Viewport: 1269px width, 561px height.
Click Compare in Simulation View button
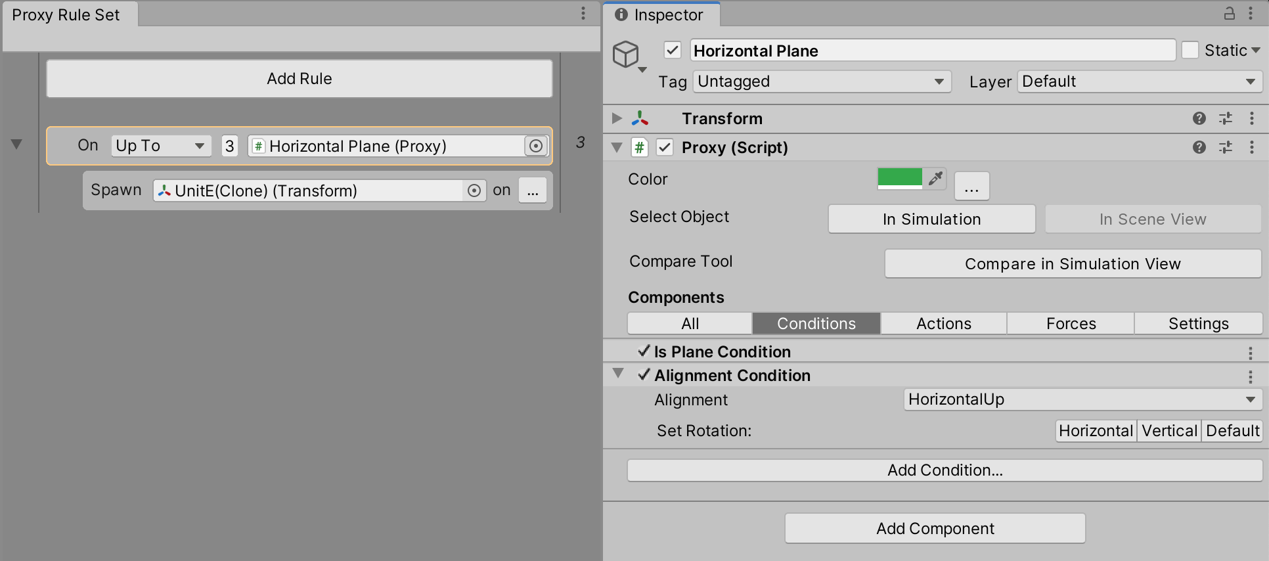click(1072, 264)
